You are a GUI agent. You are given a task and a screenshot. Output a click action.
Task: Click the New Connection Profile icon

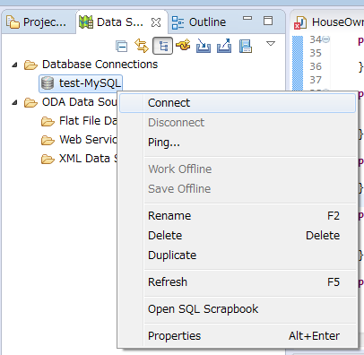coord(183,46)
